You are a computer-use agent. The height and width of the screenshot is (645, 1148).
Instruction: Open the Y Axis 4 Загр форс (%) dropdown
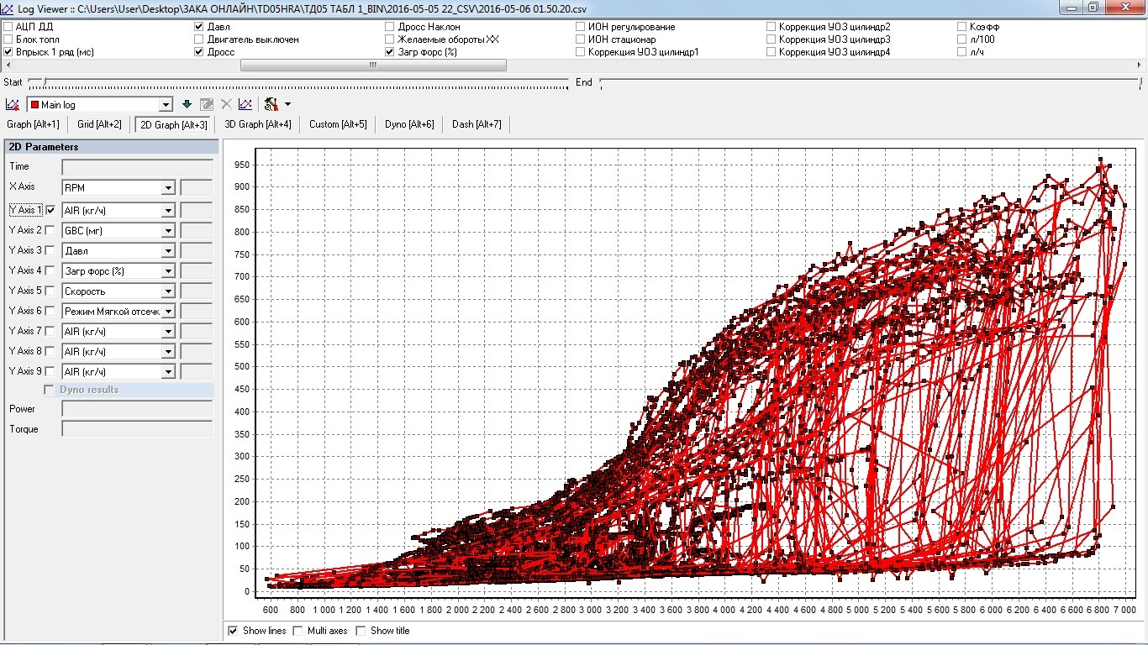168,271
